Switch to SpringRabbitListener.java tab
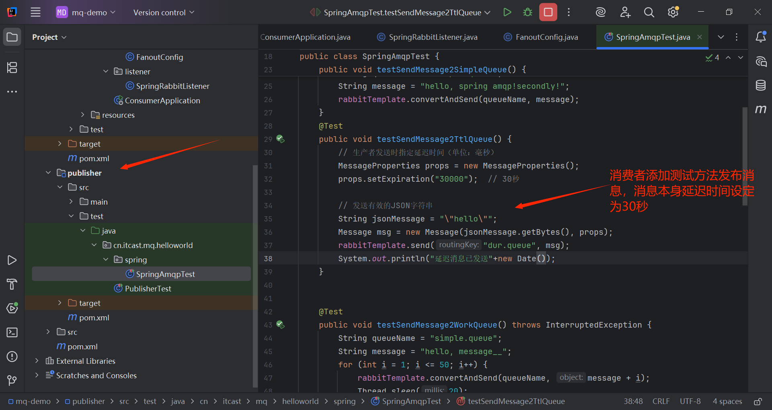This screenshot has width=772, height=410. pyautogui.click(x=427, y=37)
